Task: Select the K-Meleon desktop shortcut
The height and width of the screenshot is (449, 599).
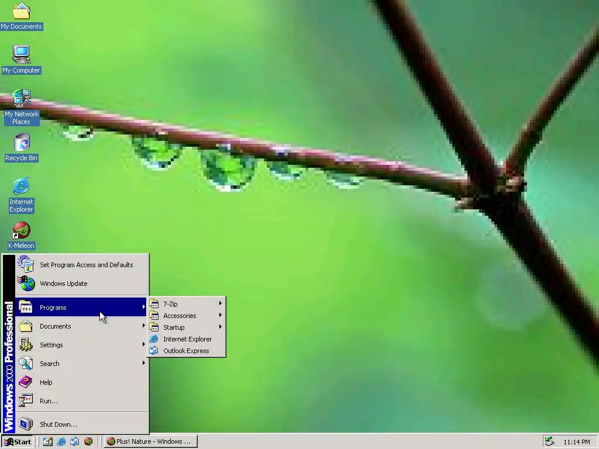Action: point(22,236)
